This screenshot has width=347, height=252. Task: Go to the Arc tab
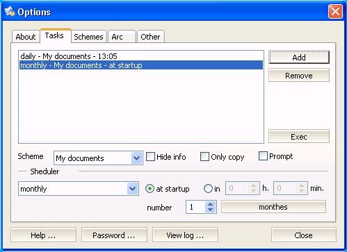[x=122, y=37]
